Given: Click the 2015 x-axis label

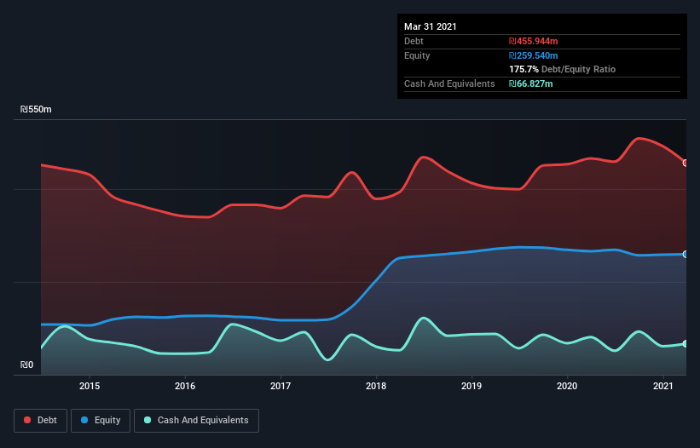Looking at the screenshot, I should pyautogui.click(x=90, y=386).
